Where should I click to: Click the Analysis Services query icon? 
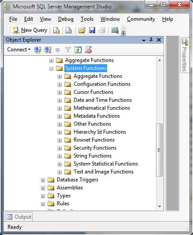tap(69, 30)
